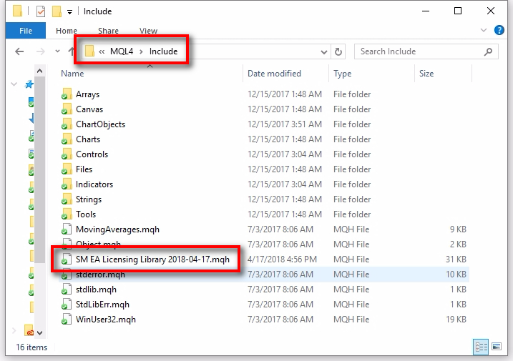Collapse the Quick access tree in the navigation pane

tap(14, 84)
